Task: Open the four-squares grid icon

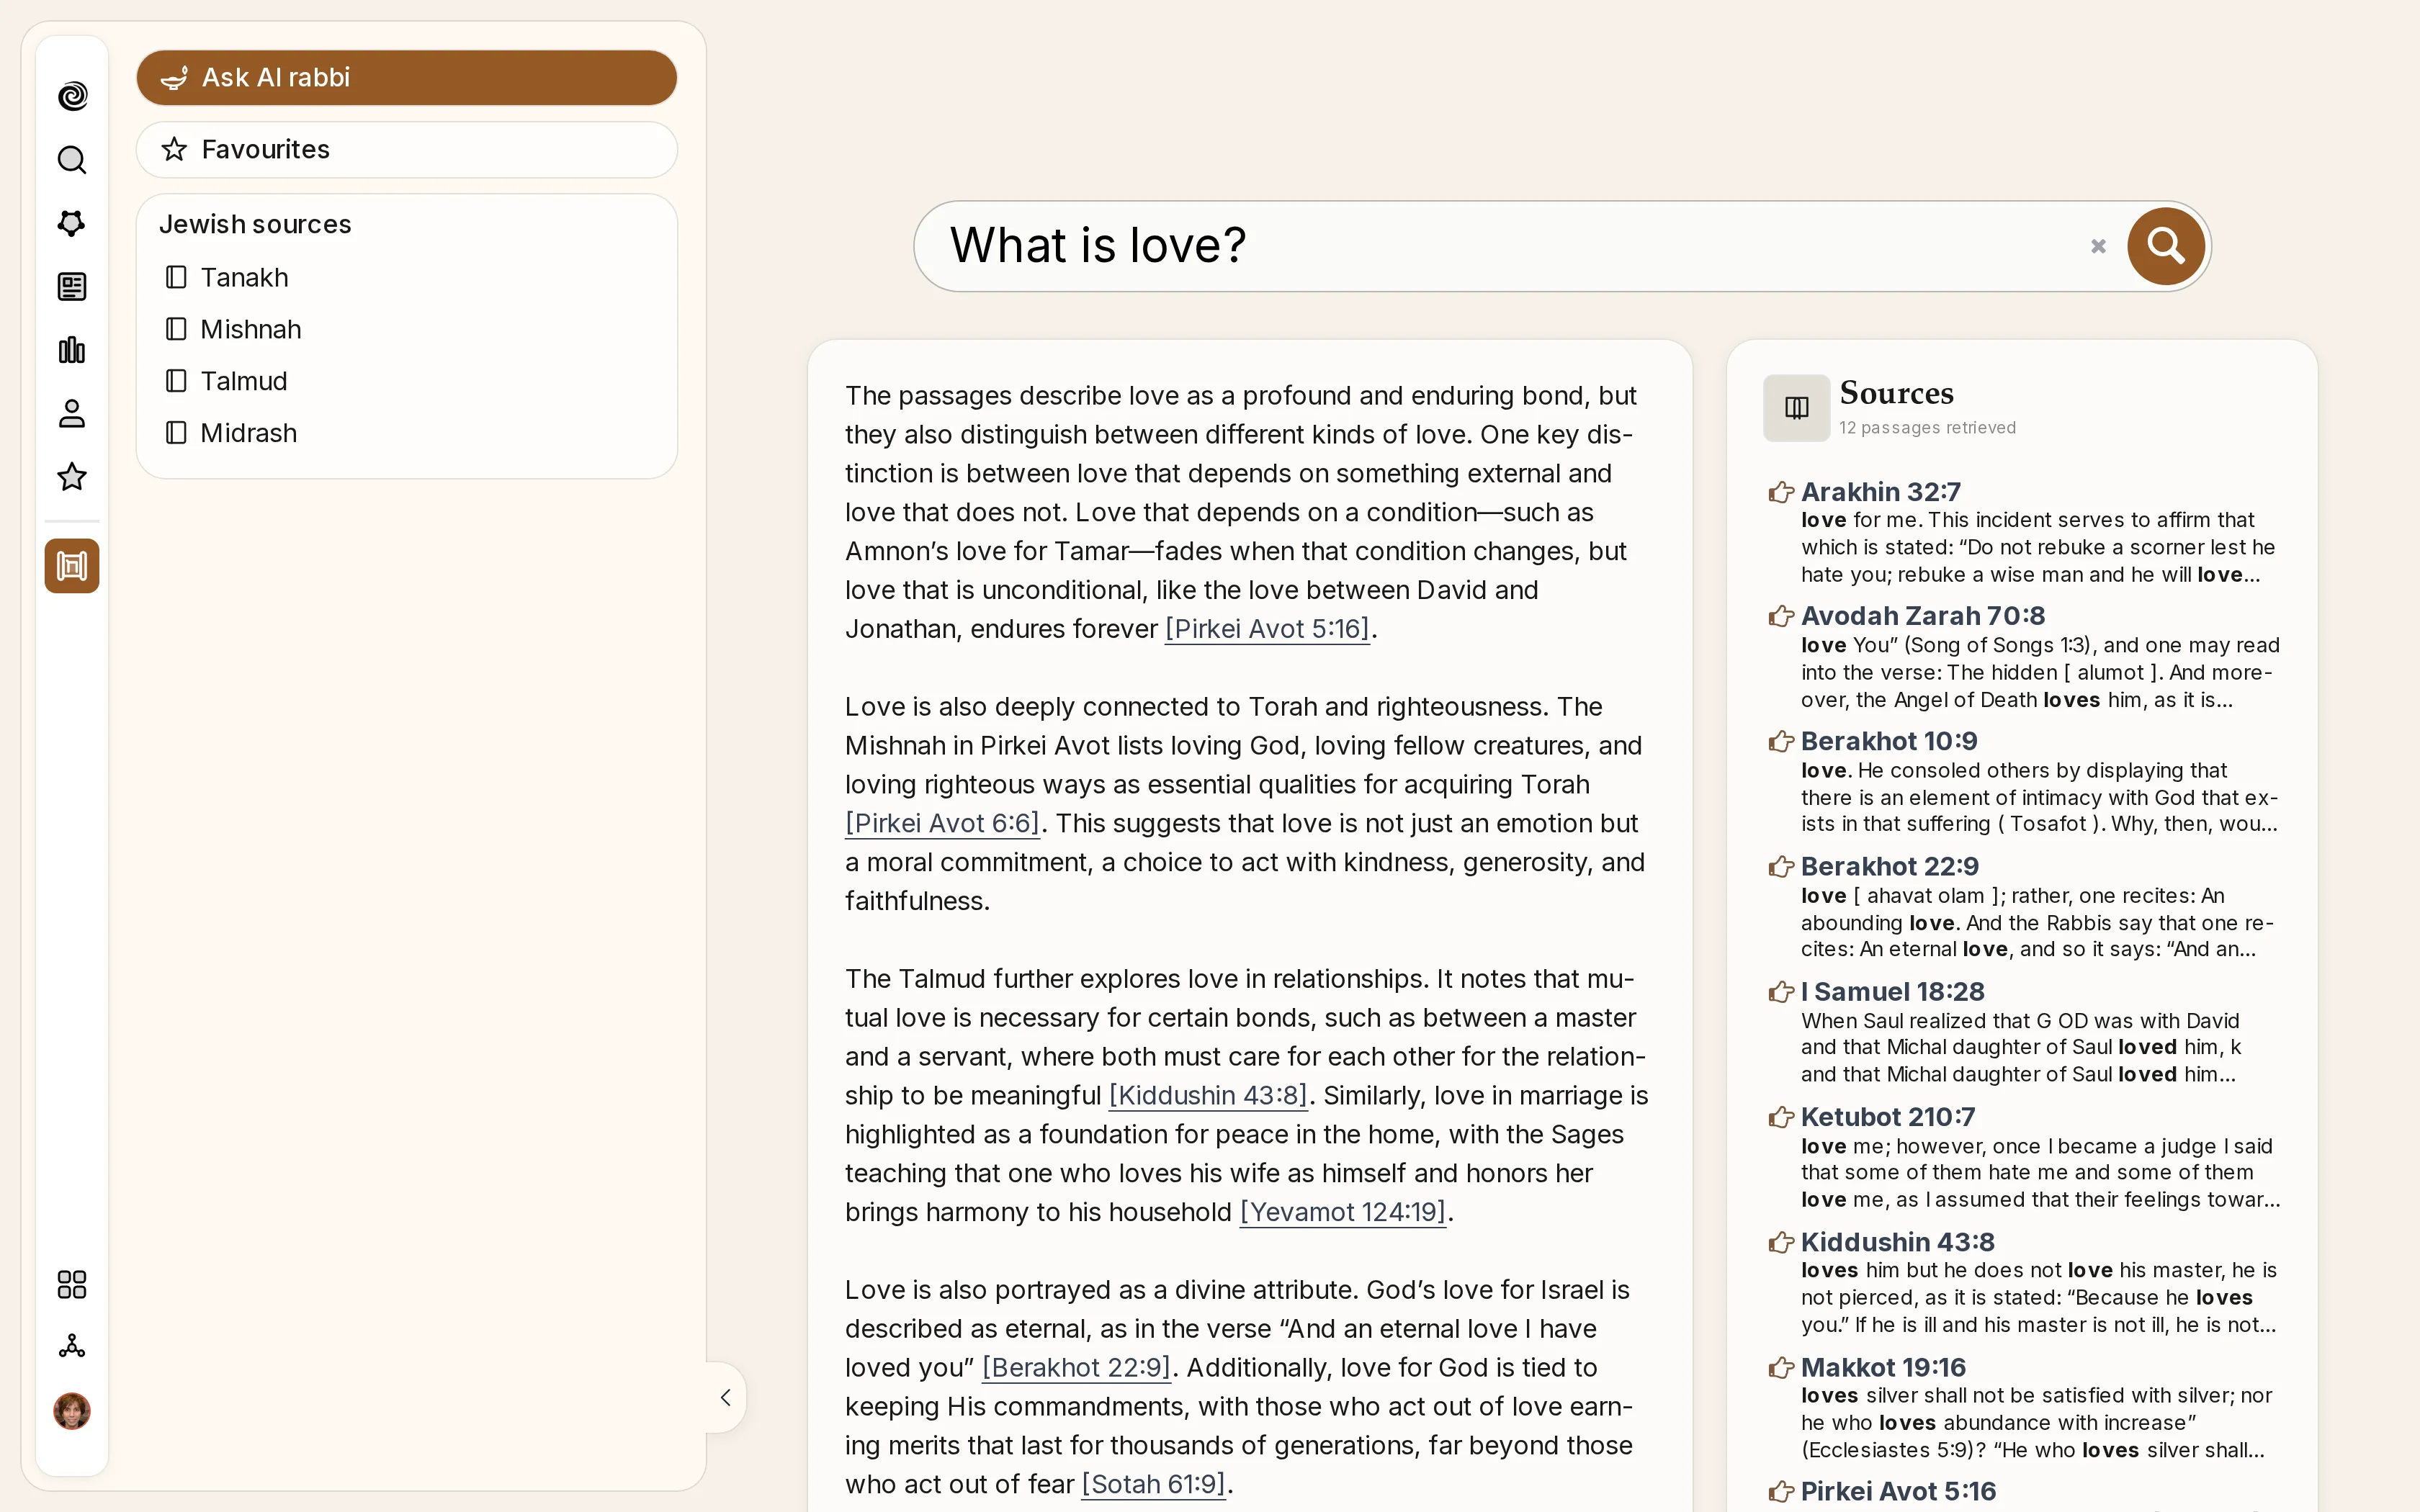Action: tap(72, 1284)
